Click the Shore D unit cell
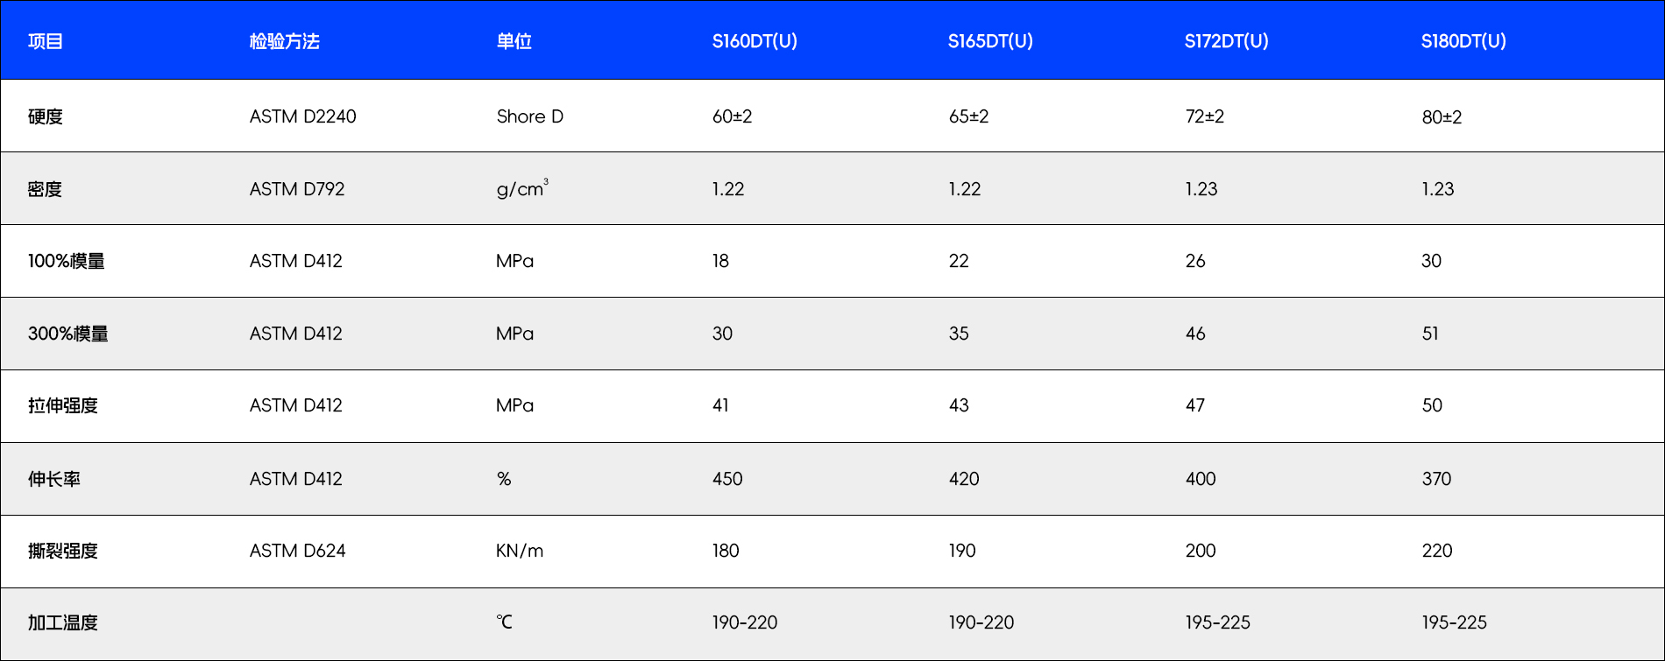The image size is (1665, 661). [529, 116]
